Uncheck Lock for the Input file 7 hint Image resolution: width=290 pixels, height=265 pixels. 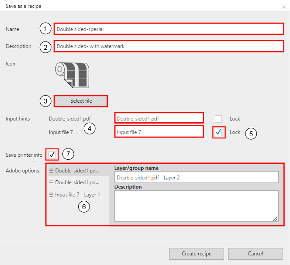(x=219, y=132)
